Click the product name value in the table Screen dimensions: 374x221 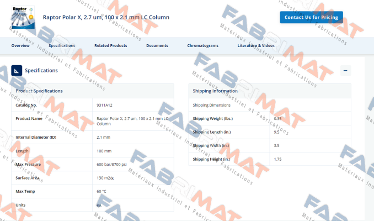(132, 121)
